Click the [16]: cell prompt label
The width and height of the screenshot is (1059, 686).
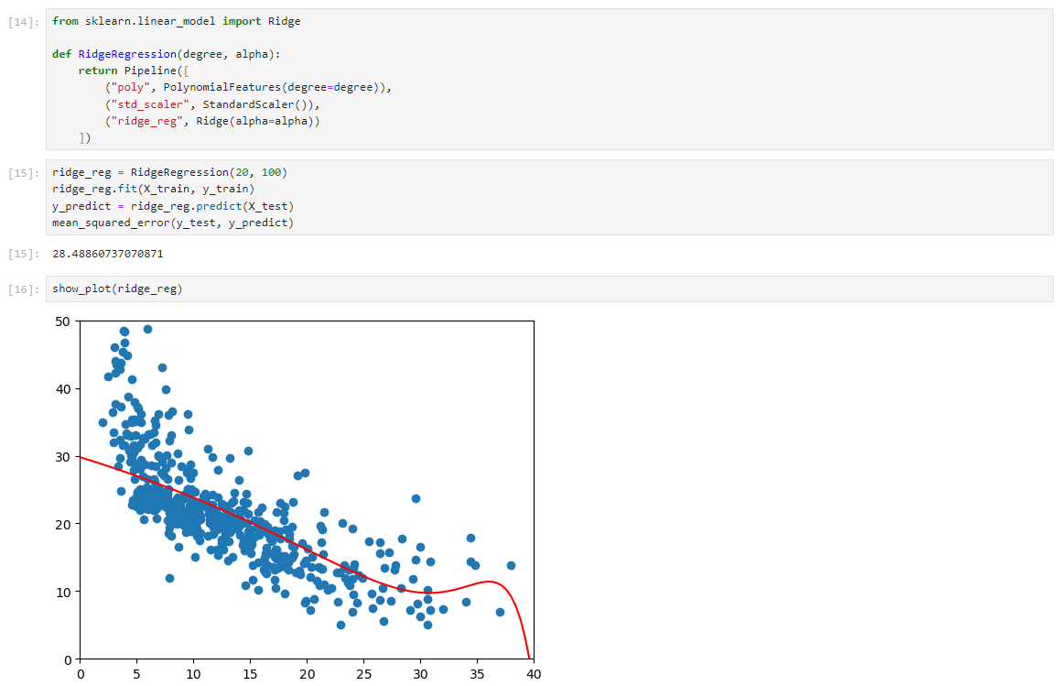(24, 289)
